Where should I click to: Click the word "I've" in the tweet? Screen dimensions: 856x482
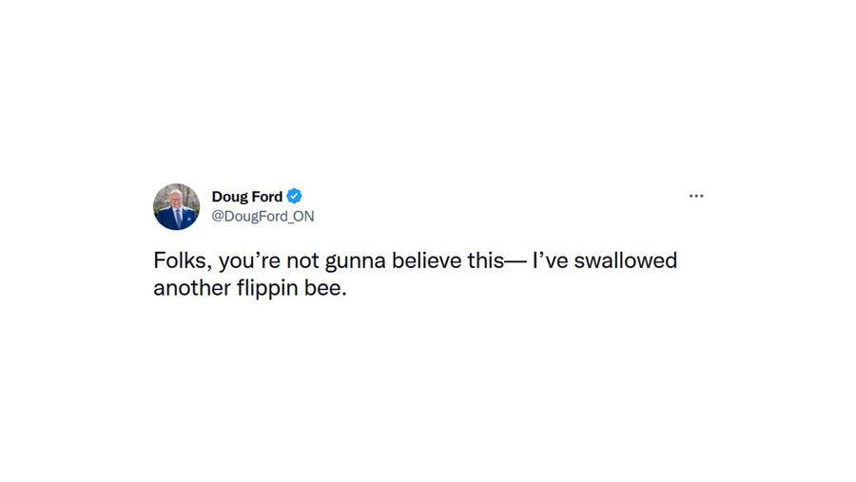[551, 260]
